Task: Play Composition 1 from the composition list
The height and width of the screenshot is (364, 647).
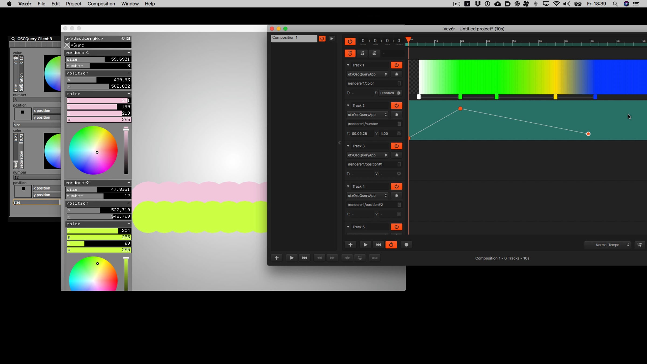Action: [332, 39]
